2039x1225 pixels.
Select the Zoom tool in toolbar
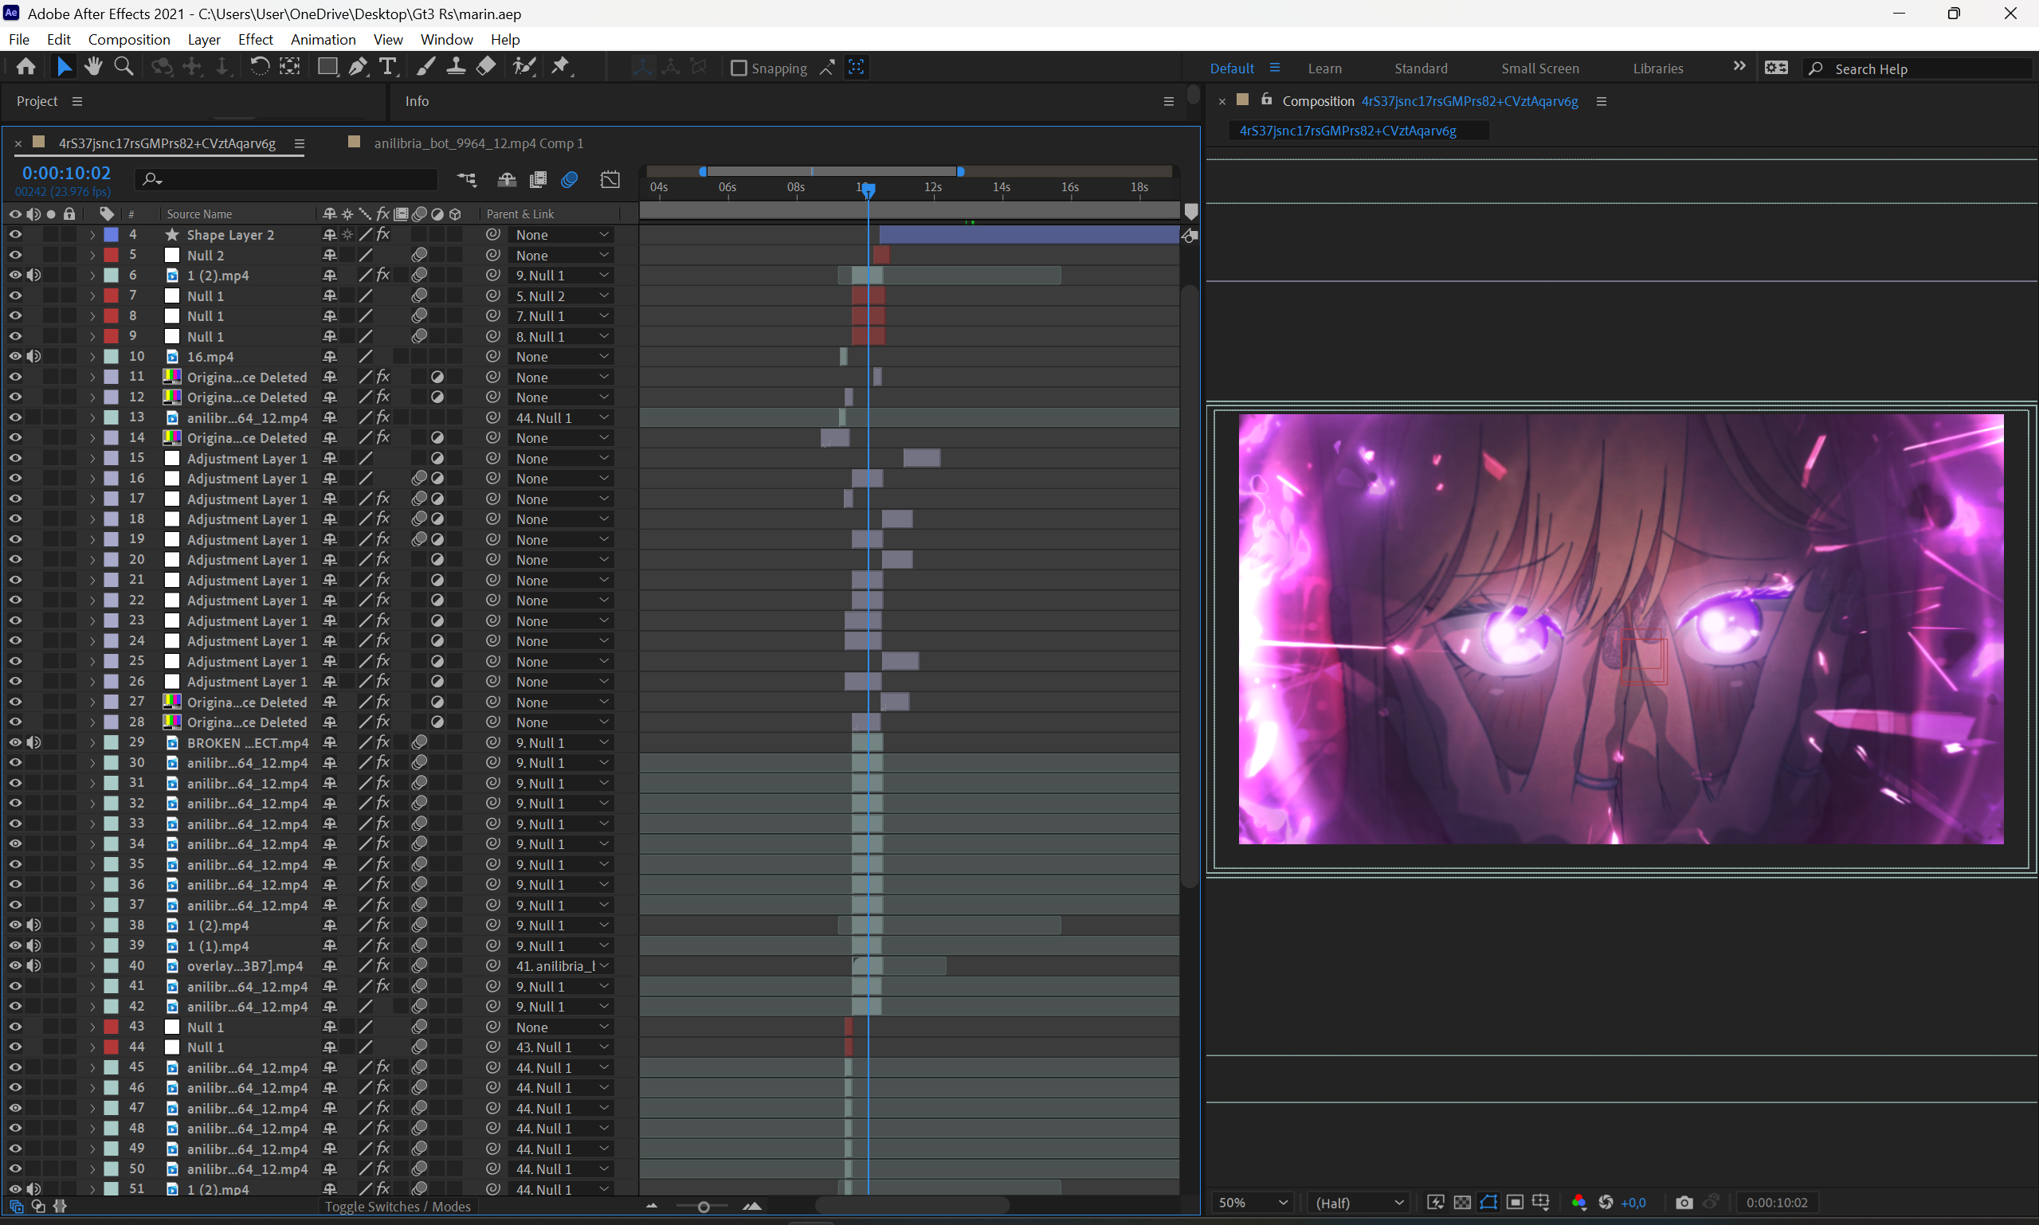(124, 67)
